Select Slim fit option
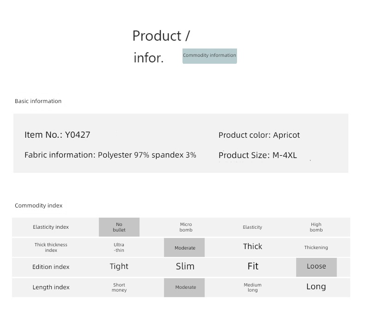Viewport: 365px width, 317px height. click(x=185, y=266)
